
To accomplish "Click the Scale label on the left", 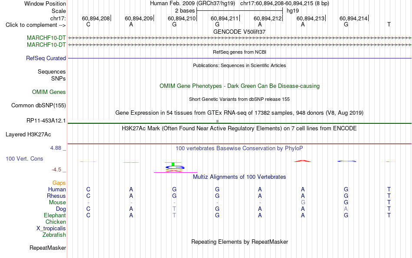I will 59,11.
